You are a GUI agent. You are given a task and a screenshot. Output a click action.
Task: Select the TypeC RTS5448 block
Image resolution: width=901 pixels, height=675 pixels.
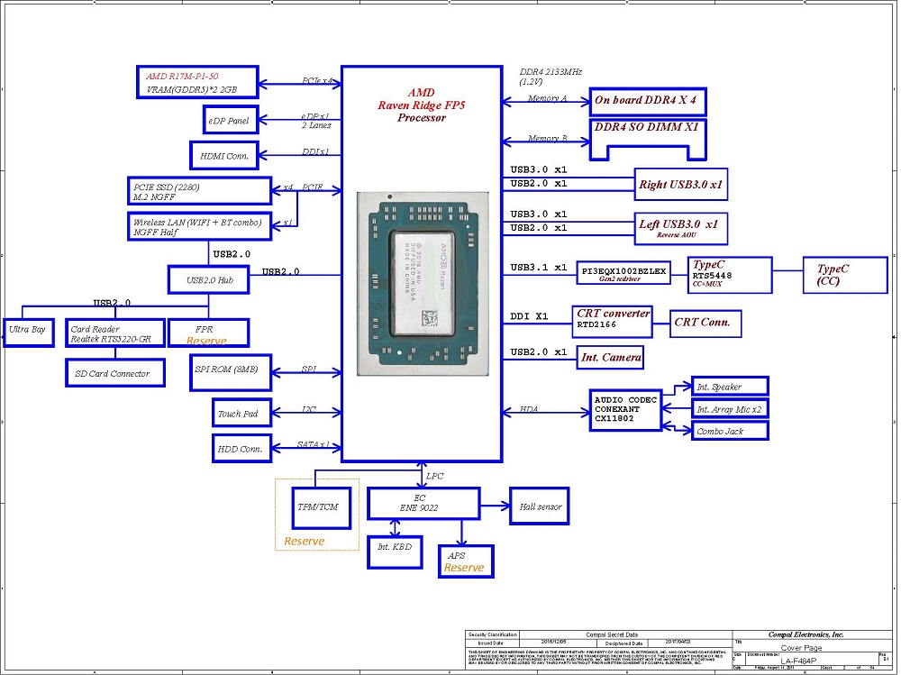730,275
